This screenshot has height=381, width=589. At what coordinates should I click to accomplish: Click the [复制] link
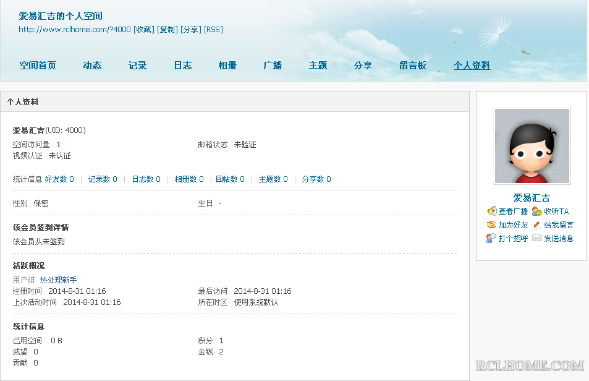point(167,29)
